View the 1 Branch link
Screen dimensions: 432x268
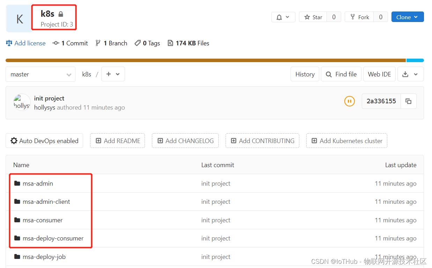(111, 43)
